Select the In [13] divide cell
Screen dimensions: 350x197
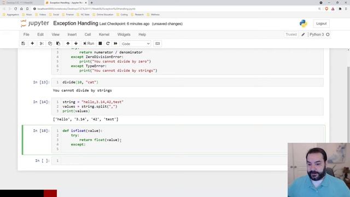187,82
